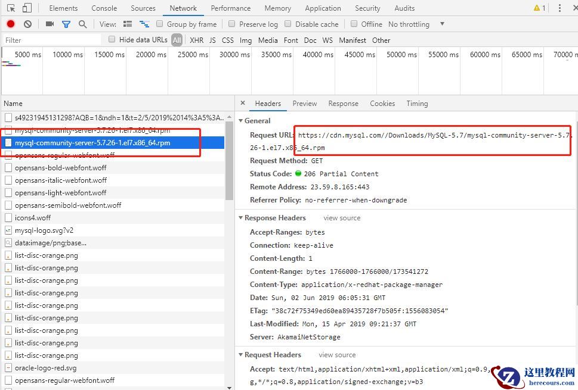Show the request Response tab

tap(343, 104)
